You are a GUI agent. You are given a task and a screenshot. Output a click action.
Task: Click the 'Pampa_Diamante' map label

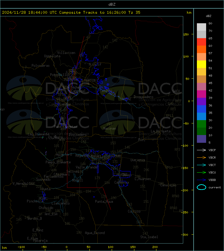coord(58,162)
